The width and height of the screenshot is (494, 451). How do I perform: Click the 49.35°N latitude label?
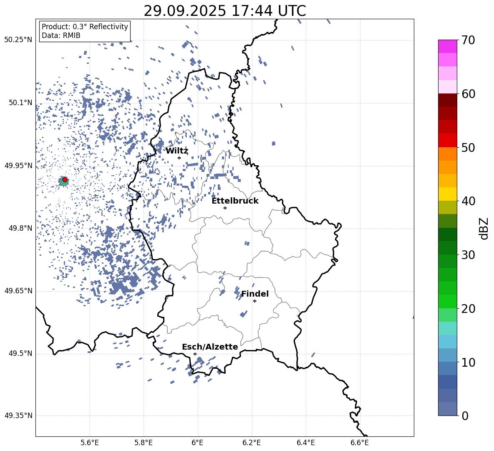coord(18,416)
